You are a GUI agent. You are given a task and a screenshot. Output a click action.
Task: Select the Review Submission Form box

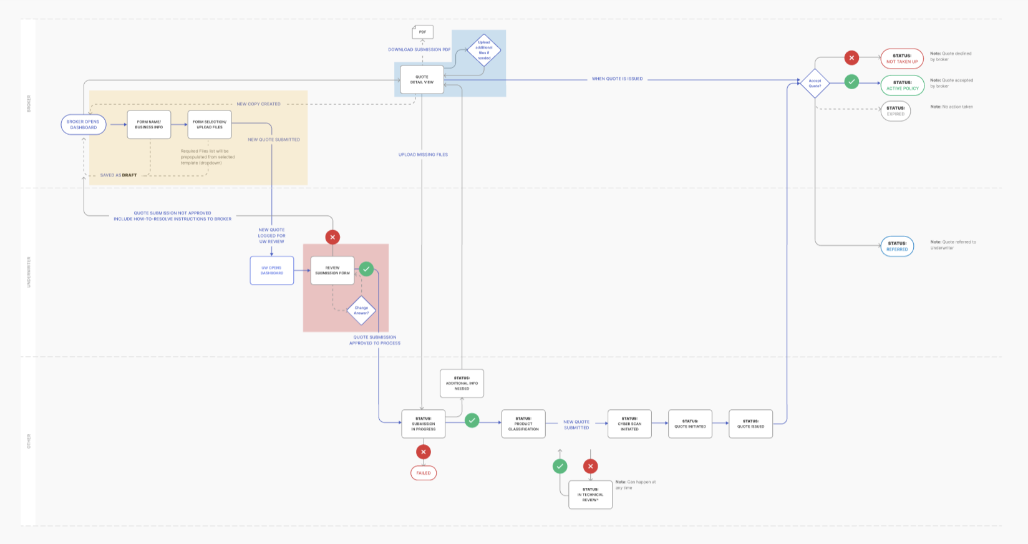(x=332, y=271)
